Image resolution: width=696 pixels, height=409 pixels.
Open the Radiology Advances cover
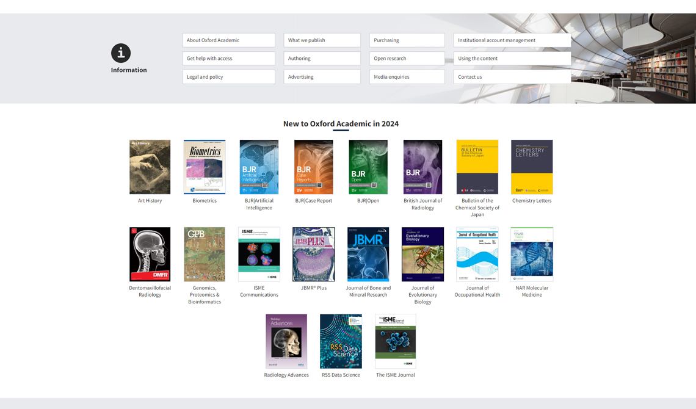[x=286, y=341]
